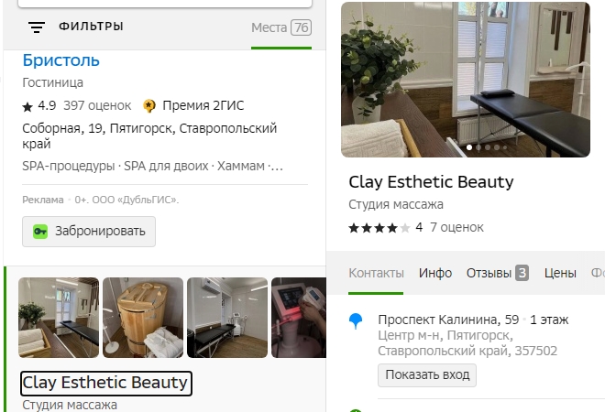Image resolution: width=605 pixels, height=412 pixels.
Task: Click the blue location pin icon
Action: [357, 320]
